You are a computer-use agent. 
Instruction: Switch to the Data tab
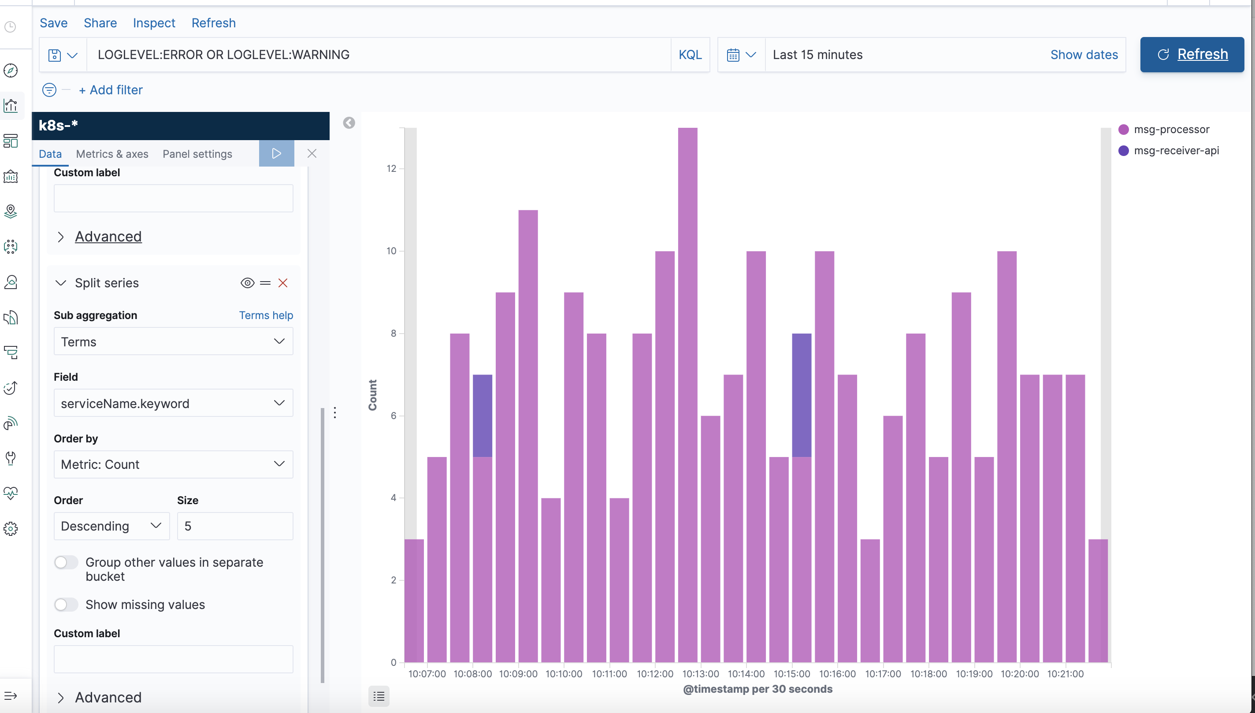point(50,154)
